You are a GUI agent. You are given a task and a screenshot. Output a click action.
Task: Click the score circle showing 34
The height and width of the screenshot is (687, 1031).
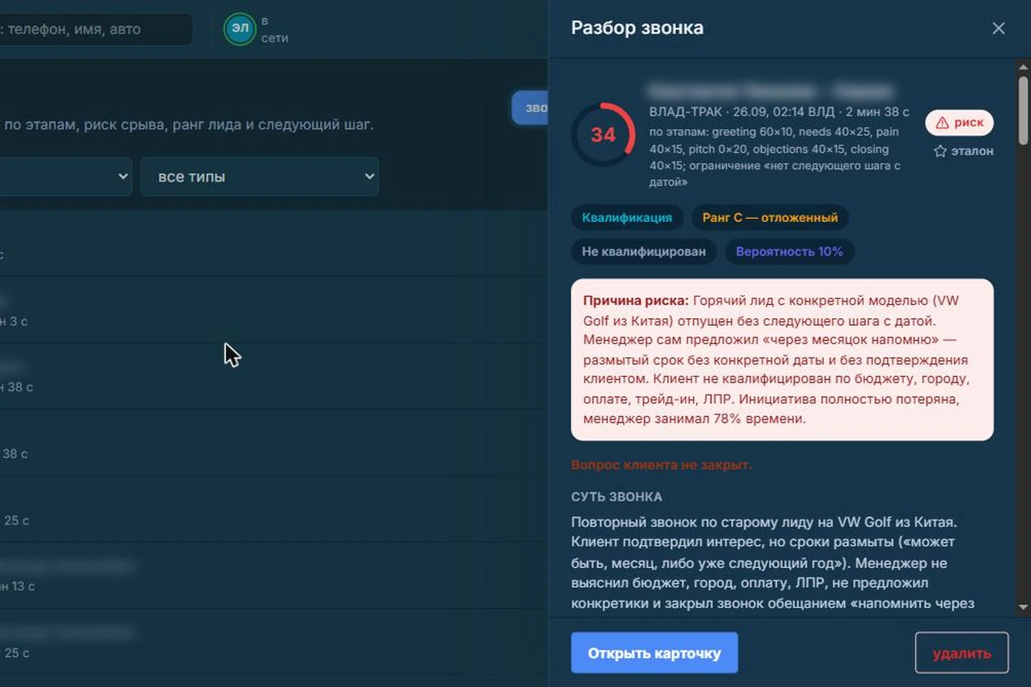point(603,135)
